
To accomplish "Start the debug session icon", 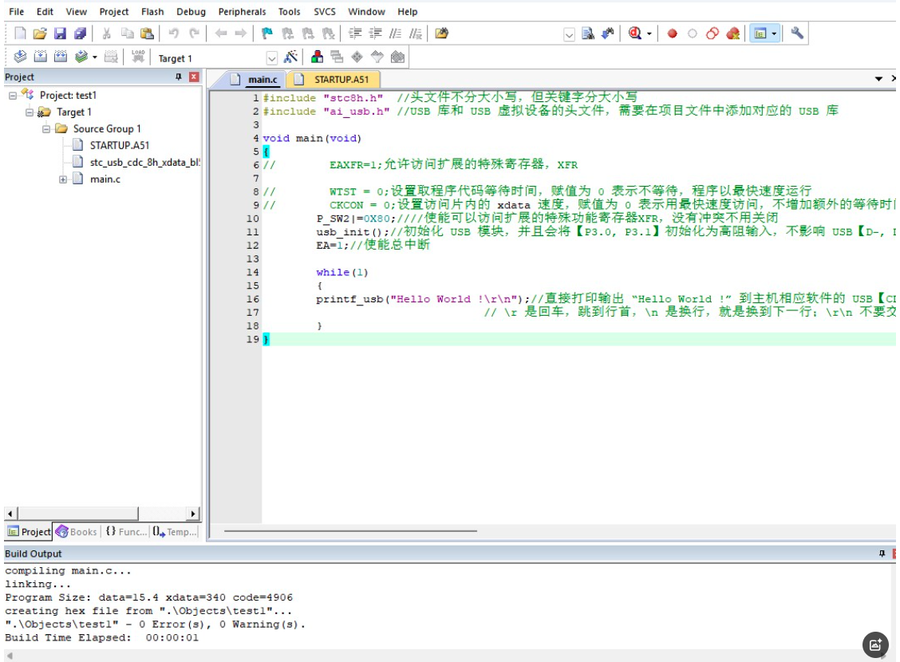I will pyautogui.click(x=634, y=33).
